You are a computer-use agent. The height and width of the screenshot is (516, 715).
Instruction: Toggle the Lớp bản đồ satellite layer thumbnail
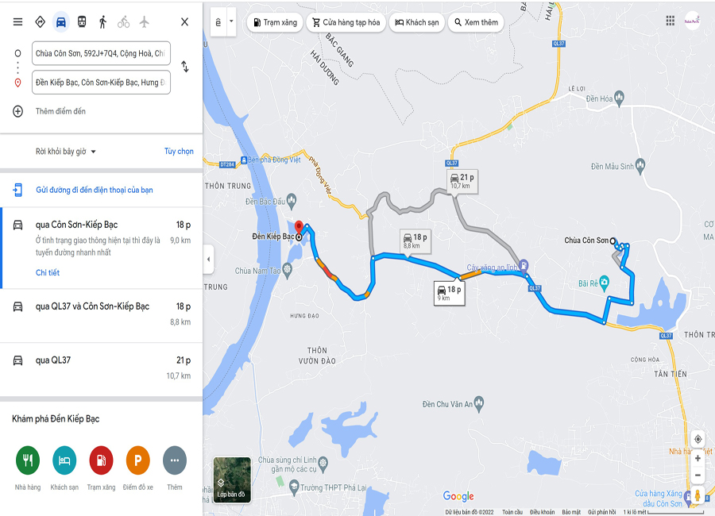pos(232,479)
